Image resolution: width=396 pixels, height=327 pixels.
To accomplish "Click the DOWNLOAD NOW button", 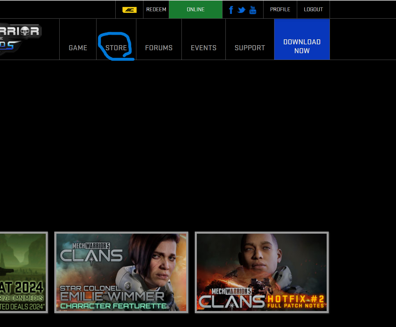I will pyautogui.click(x=302, y=39).
